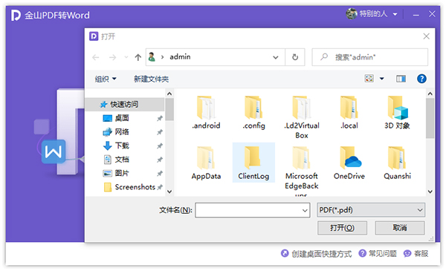Viewport: 446px width, 271px height.
Task: Click file list scrollbar up arrow
Action: pyautogui.click(x=430, y=94)
